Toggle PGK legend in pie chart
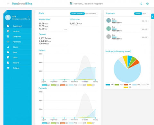The image size is (154, 125). (119, 85)
